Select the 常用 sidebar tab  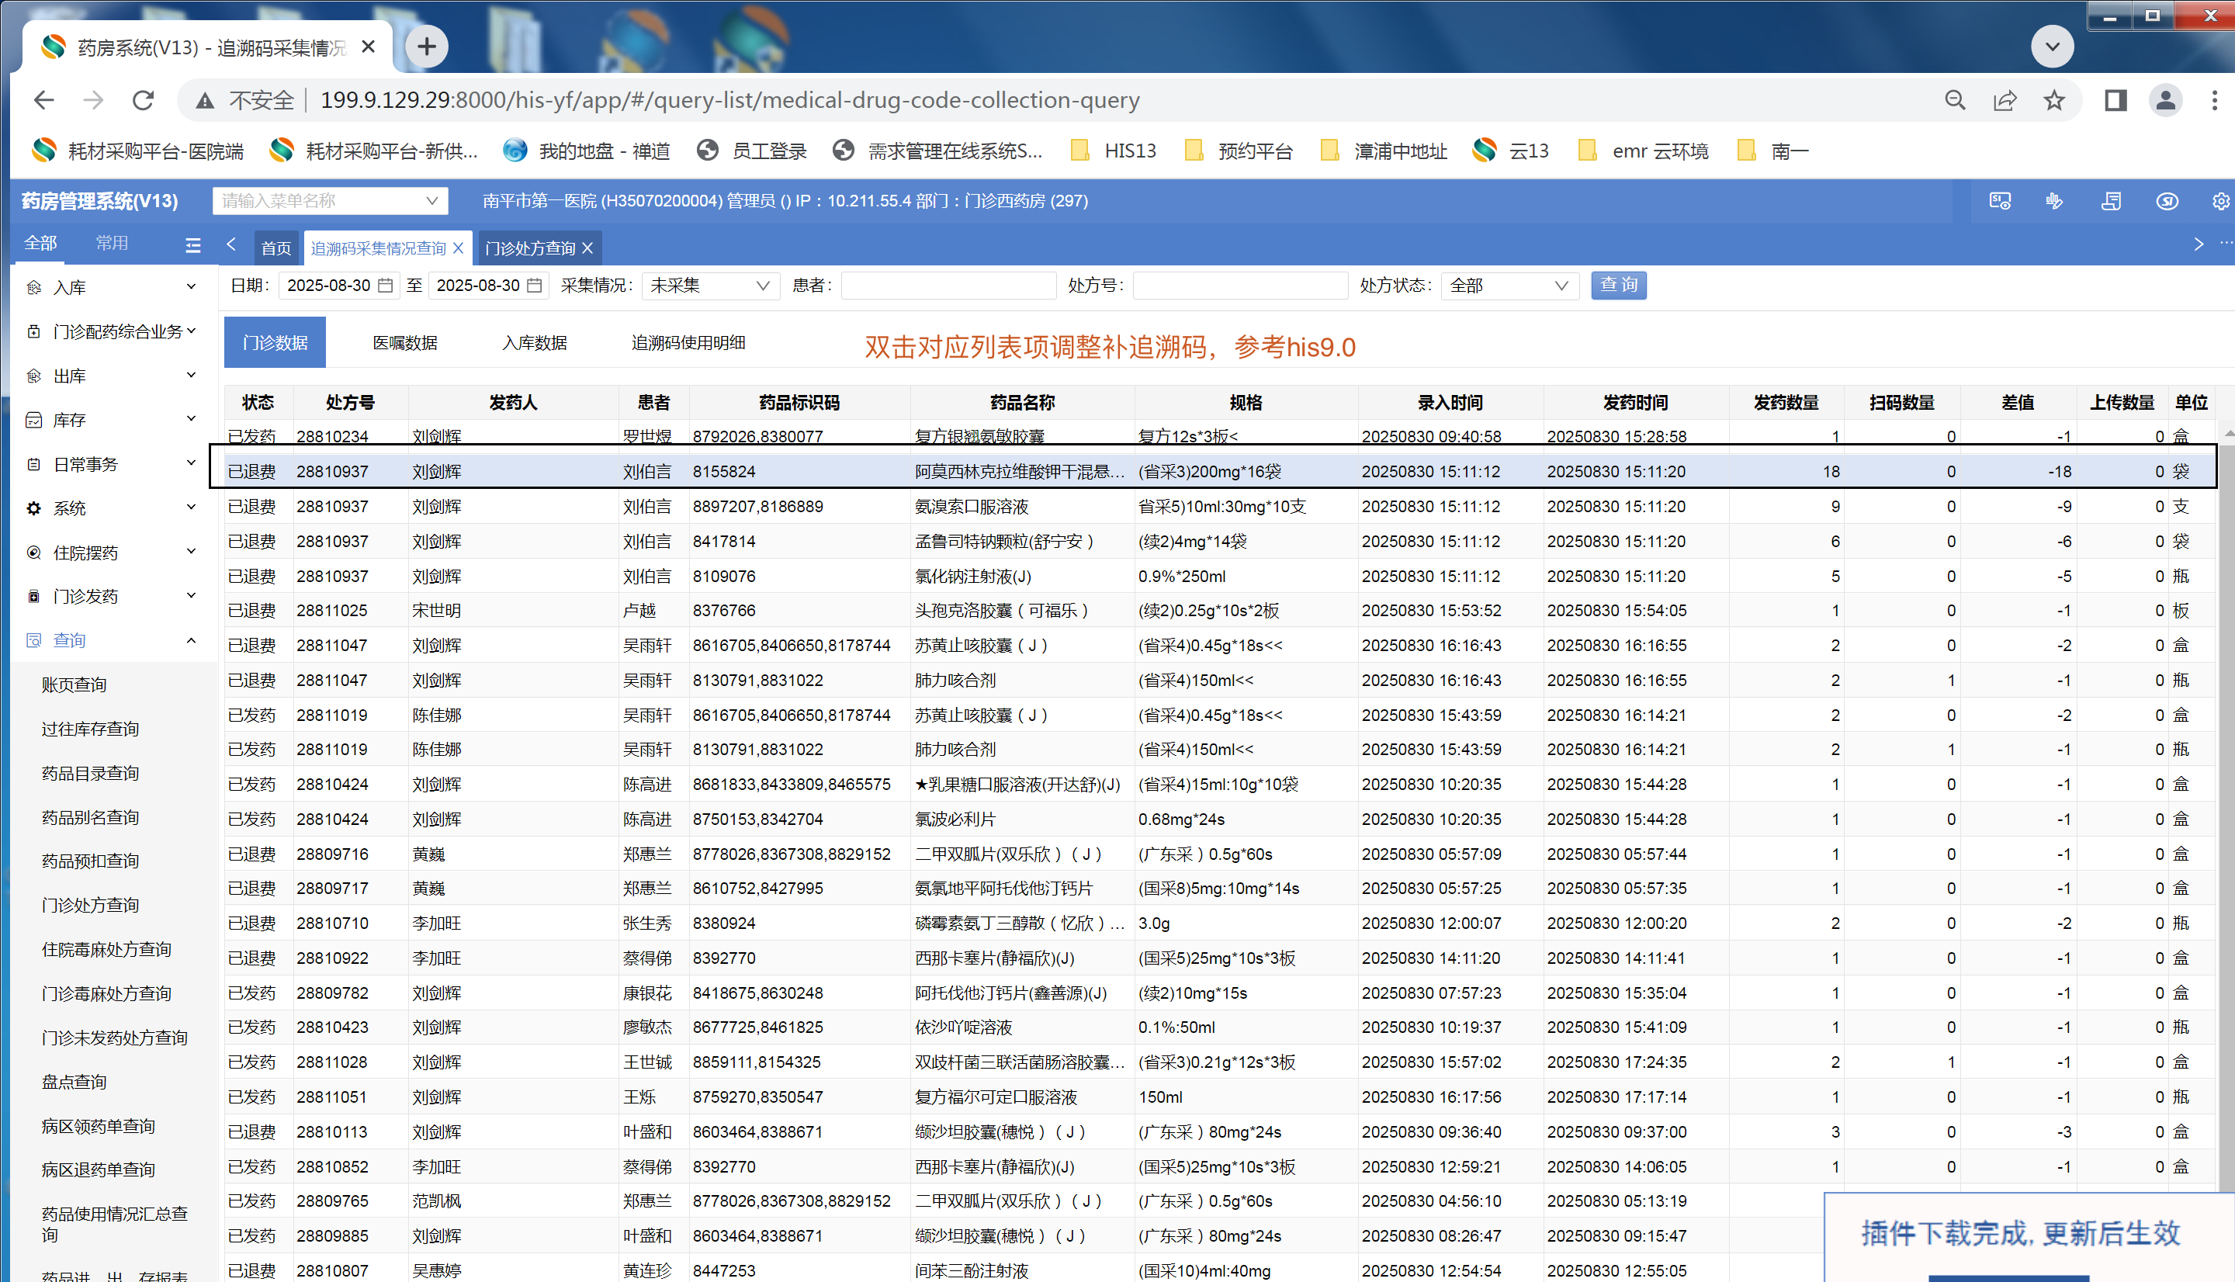pos(112,243)
